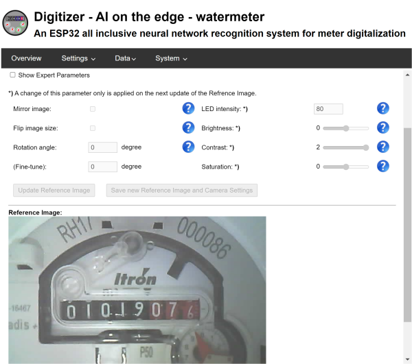412x364 pixels.
Task: Click Save new Reference Image and Camera Settings
Action: coord(182,190)
